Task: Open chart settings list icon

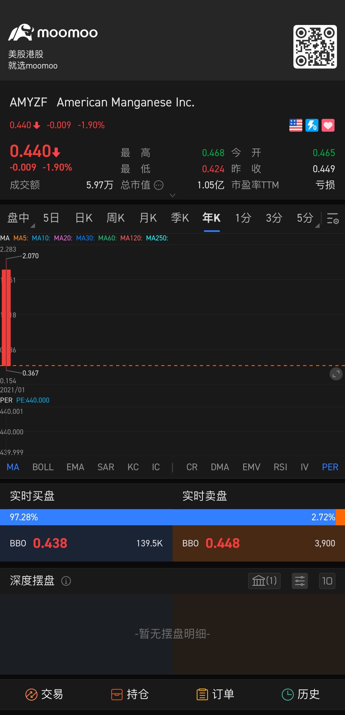Action: coord(333,218)
